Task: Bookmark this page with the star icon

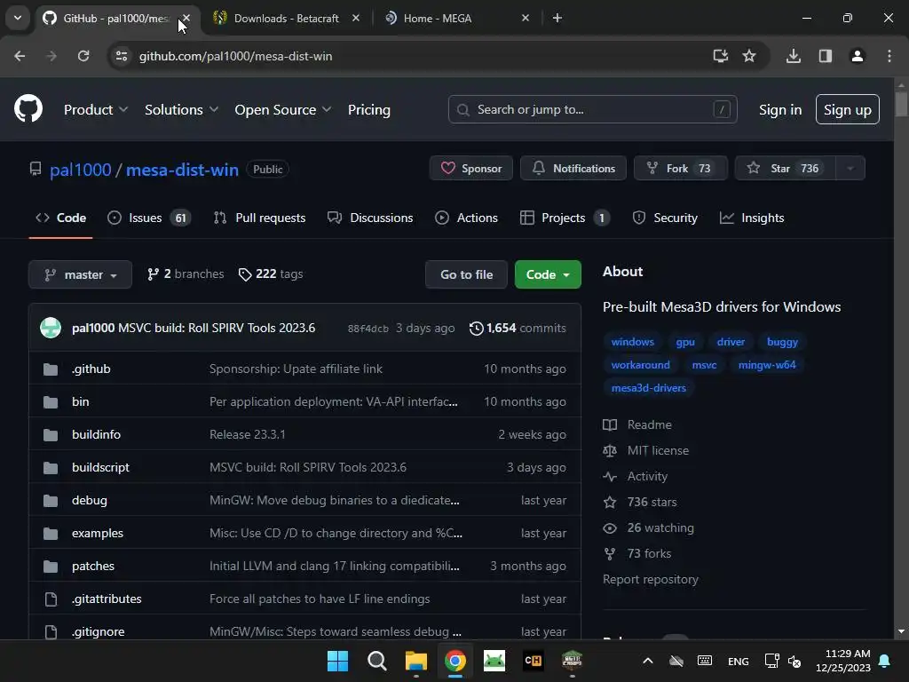Action: point(749,56)
